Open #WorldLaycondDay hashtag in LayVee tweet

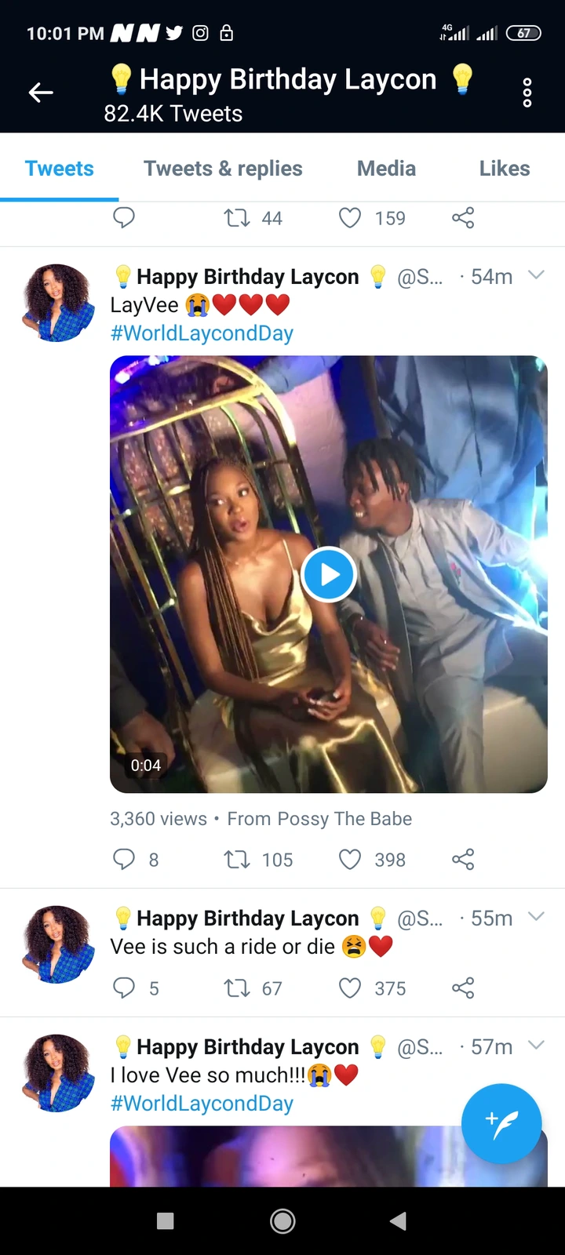pyautogui.click(x=202, y=333)
